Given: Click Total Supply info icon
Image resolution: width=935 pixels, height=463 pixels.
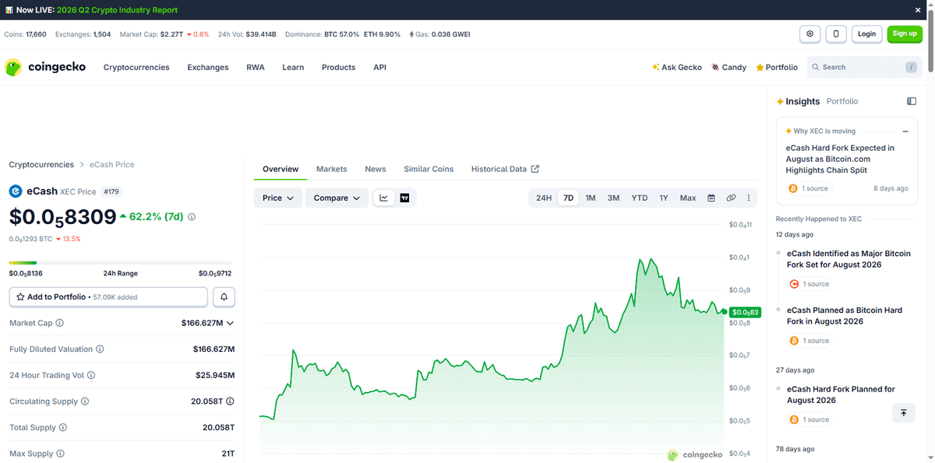Looking at the screenshot, I should click(63, 427).
